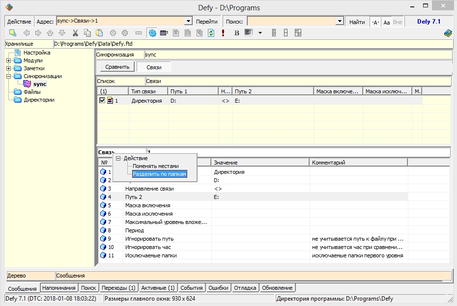Select the Настройка tree item
The width and height of the screenshot is (457, 306).
coord(37,53)
